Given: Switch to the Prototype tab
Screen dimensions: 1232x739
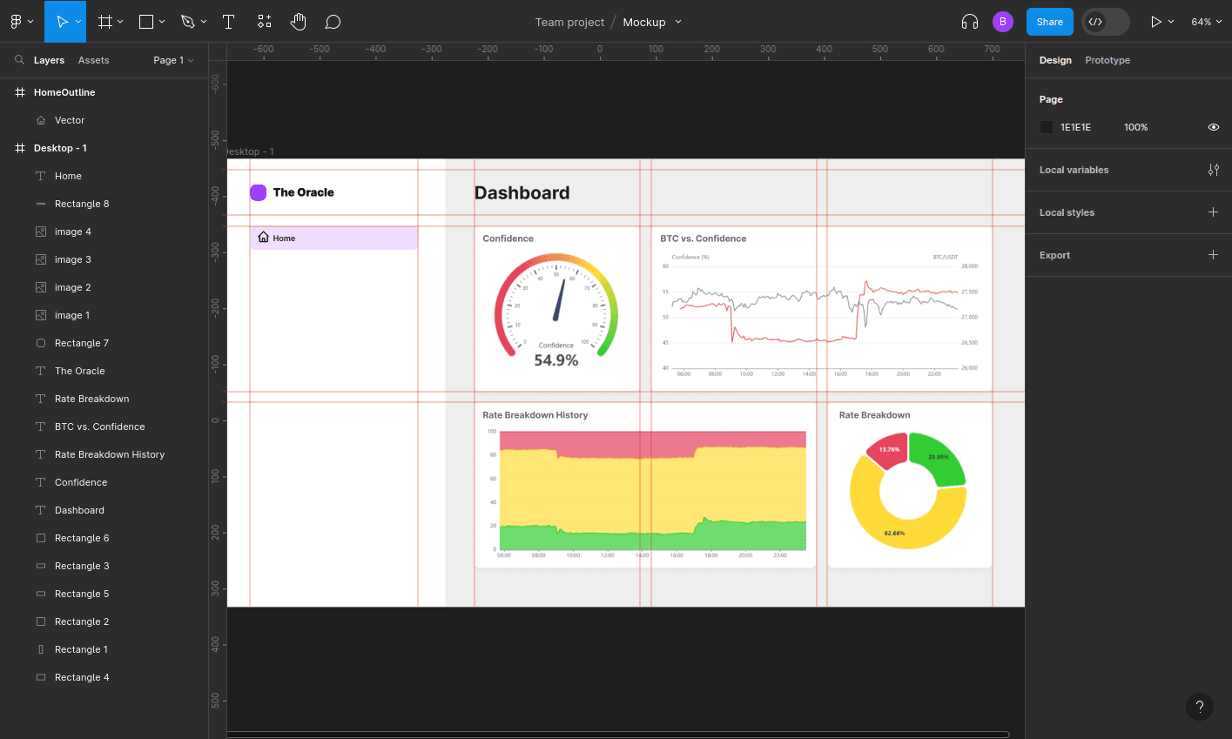Looking at the screenshot, I should (x=1107, y=60).
